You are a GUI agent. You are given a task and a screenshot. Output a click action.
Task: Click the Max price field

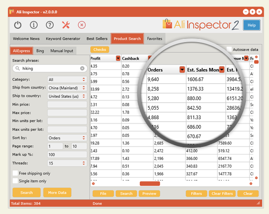click(67, 113)
